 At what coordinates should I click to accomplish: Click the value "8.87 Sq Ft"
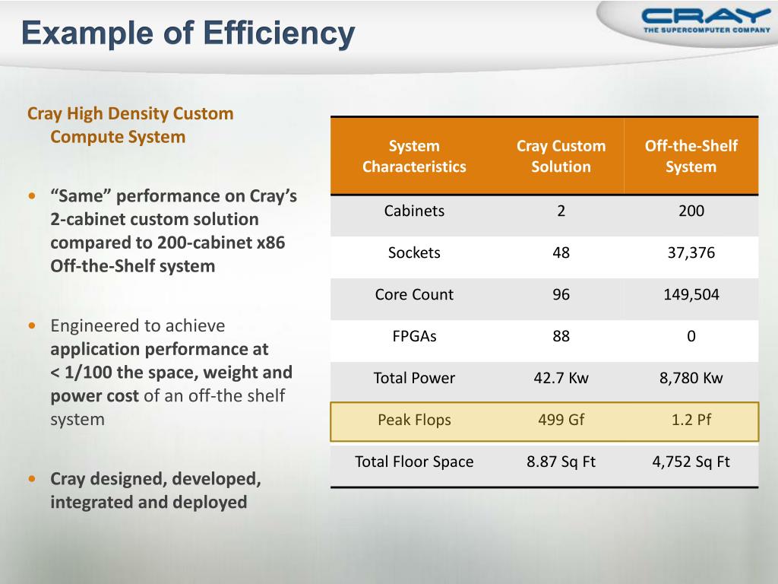click(x=561, y=462)
